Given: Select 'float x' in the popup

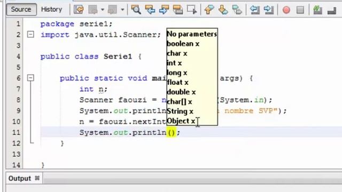Looking at the screenshot, I should [x=177, y=82].
